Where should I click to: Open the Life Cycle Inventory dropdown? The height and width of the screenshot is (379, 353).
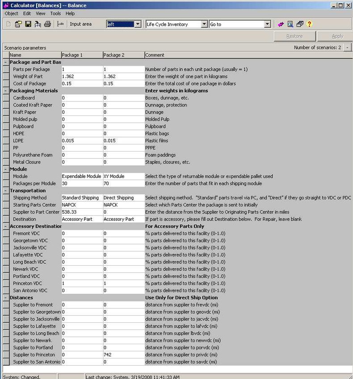204,24
